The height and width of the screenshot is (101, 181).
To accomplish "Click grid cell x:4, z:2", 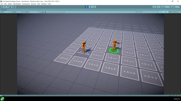I will pos(129,53).
